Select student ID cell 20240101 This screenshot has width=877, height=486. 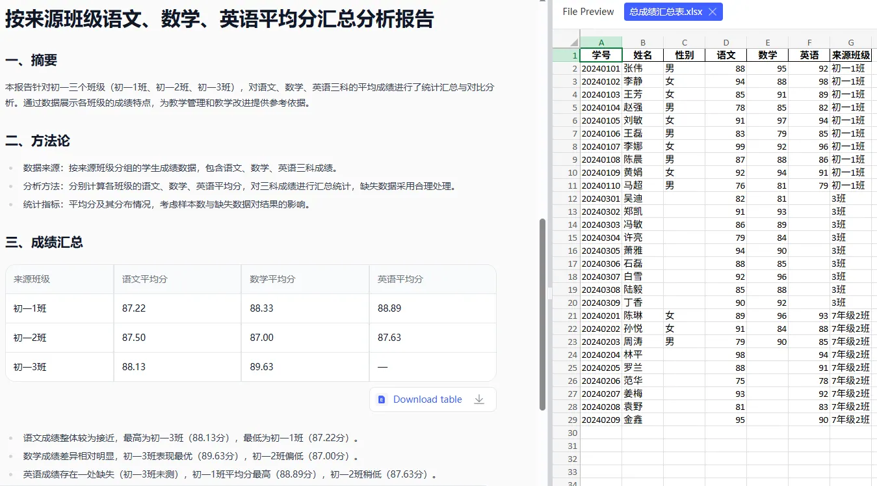(x=601, y=68)
